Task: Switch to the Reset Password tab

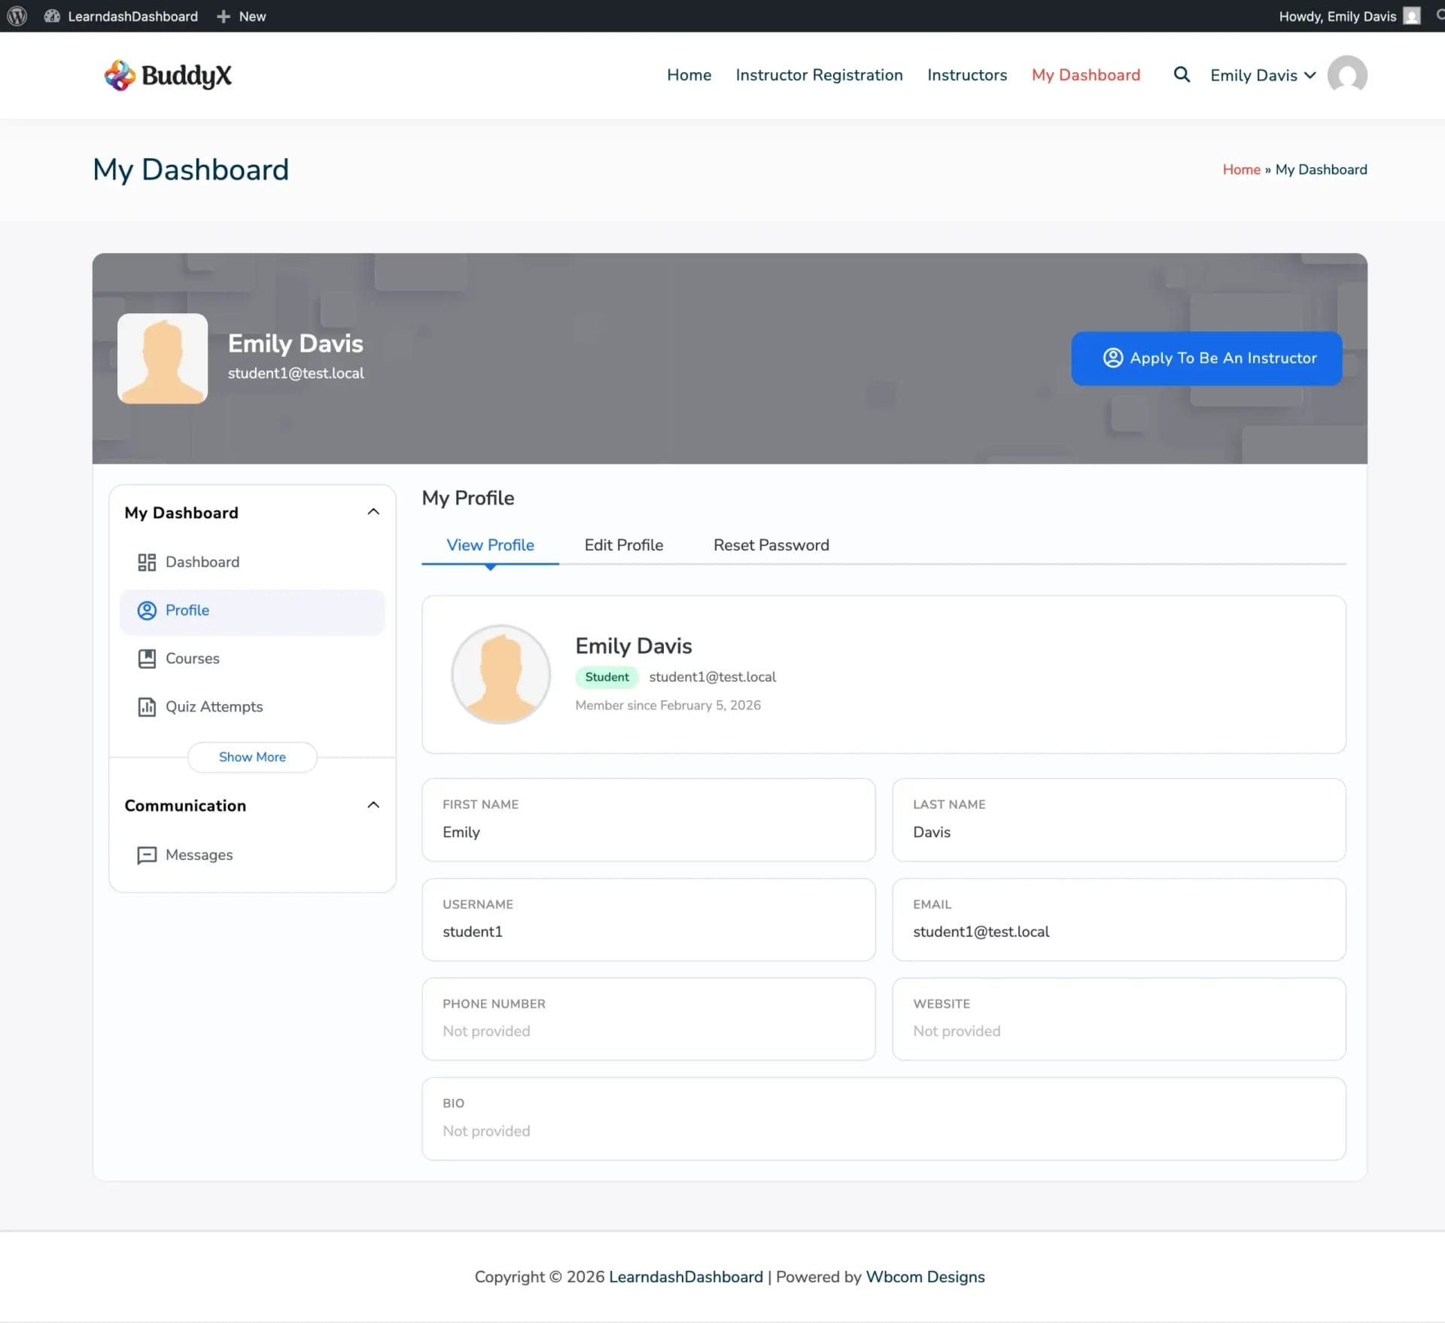Action: click(x=771, y=545)
